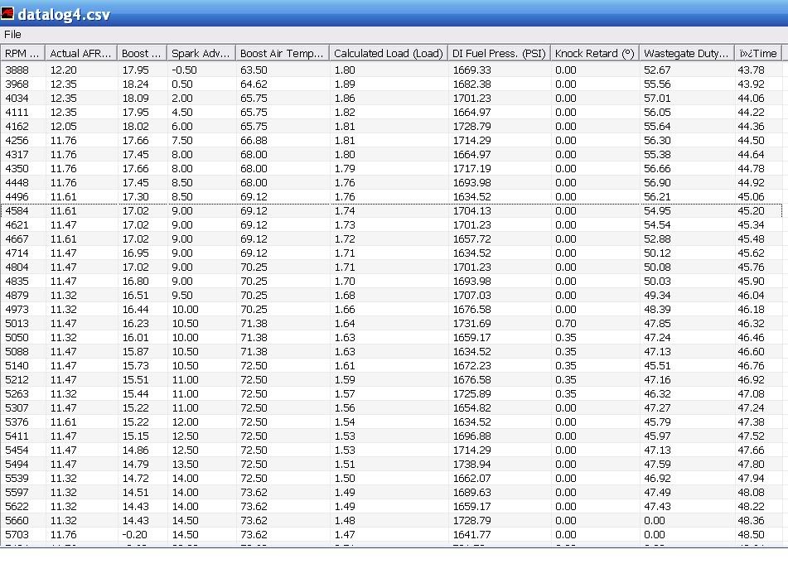Select the Knock Retard (°) column header
This screenshot has height=583, width=788.
pos(594,53)
